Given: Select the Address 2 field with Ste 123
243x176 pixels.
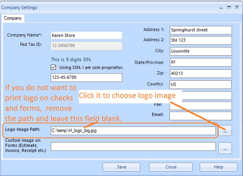Looking at the screenshot, I should point(200,40).
